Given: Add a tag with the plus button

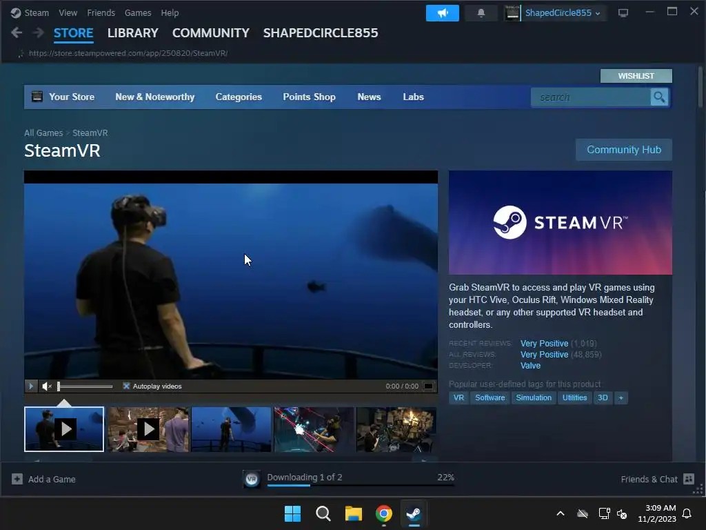Looking at the screenshot, I should [x=621, y=397].
